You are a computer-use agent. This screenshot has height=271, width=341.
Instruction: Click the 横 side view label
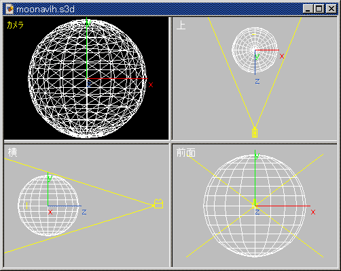(12, 153)
